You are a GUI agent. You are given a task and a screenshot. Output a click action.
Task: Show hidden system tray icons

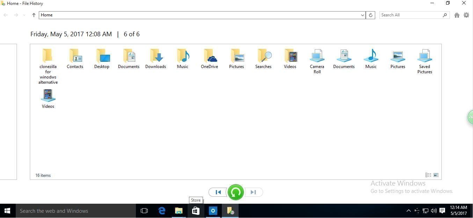pyautogui.click(x=408, y=211)
